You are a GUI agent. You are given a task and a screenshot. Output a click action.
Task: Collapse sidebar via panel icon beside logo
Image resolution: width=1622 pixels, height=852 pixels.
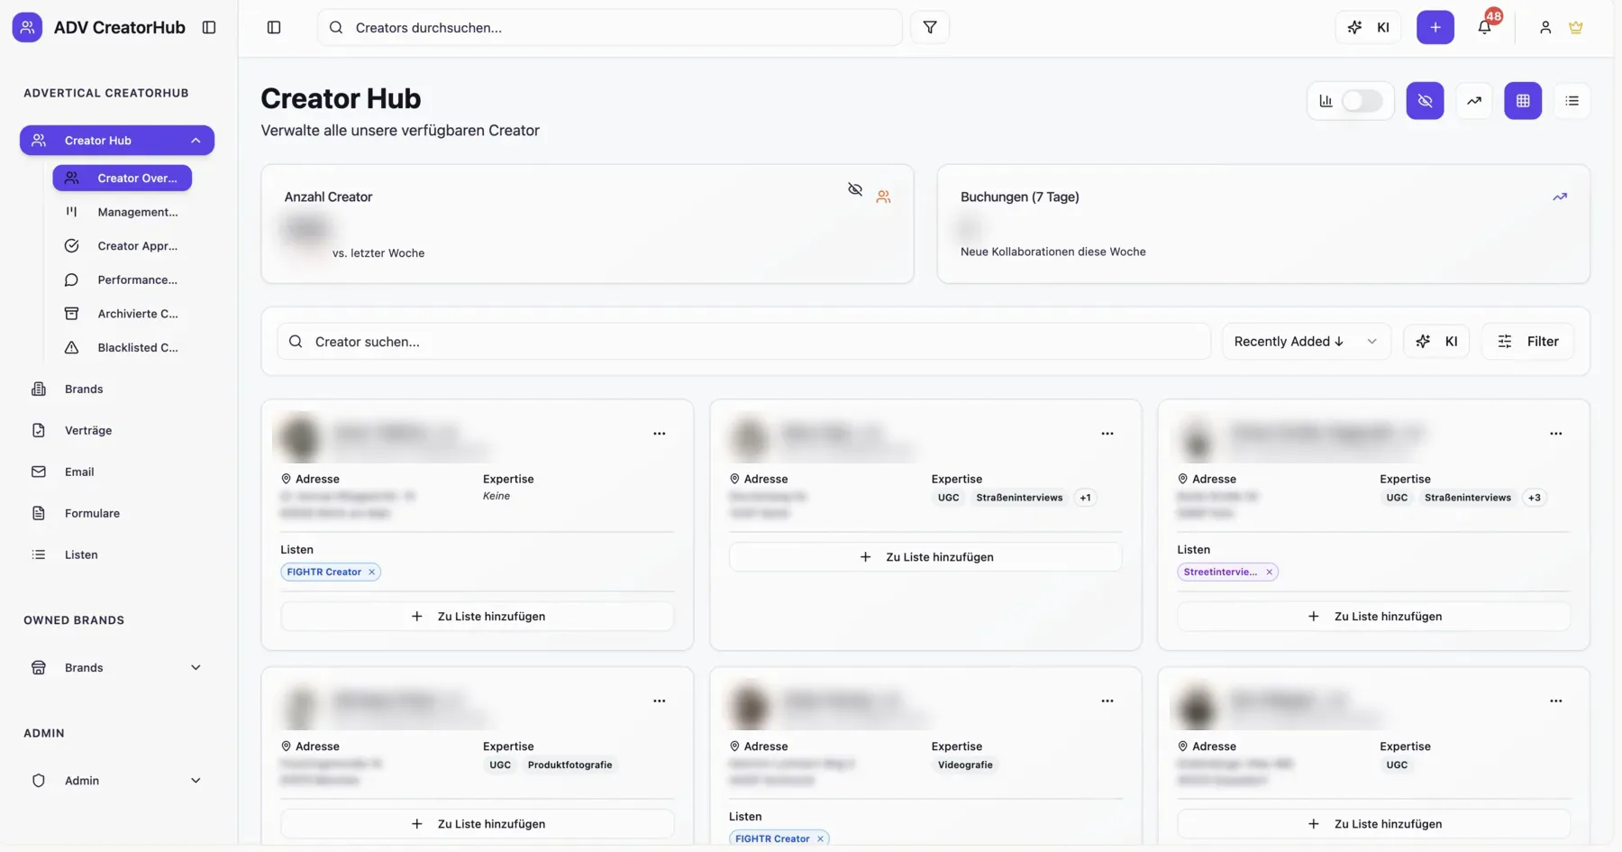point(209,27)
